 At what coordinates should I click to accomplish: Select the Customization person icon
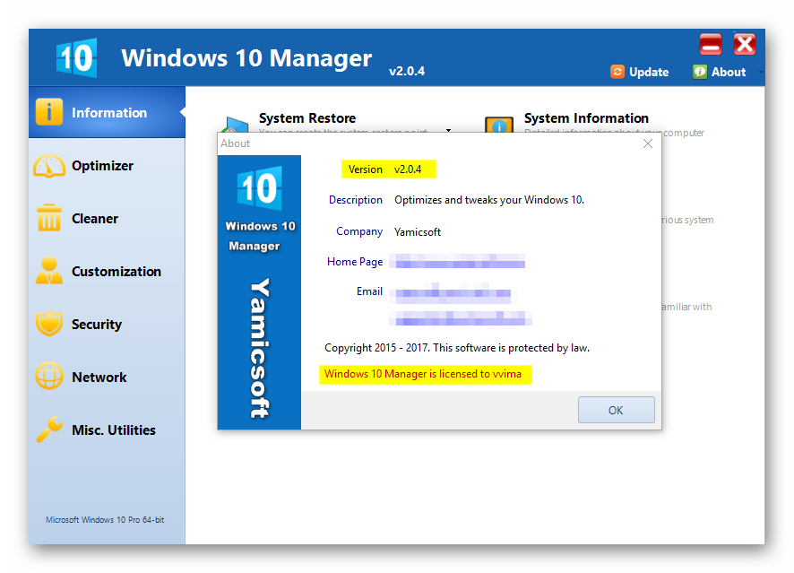coord(49,271)
